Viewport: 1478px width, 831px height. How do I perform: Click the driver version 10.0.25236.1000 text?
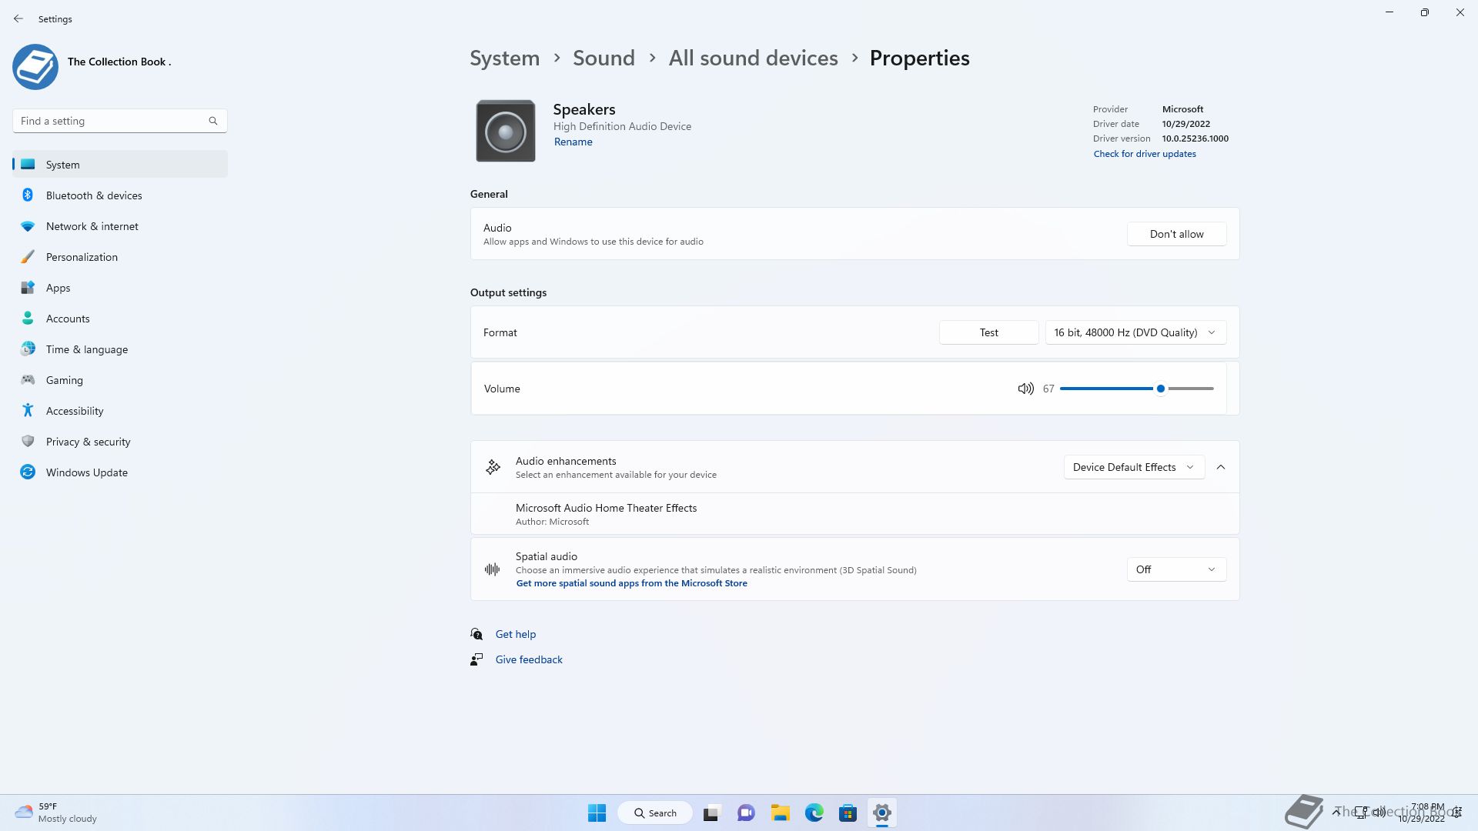pos(1195,138)
